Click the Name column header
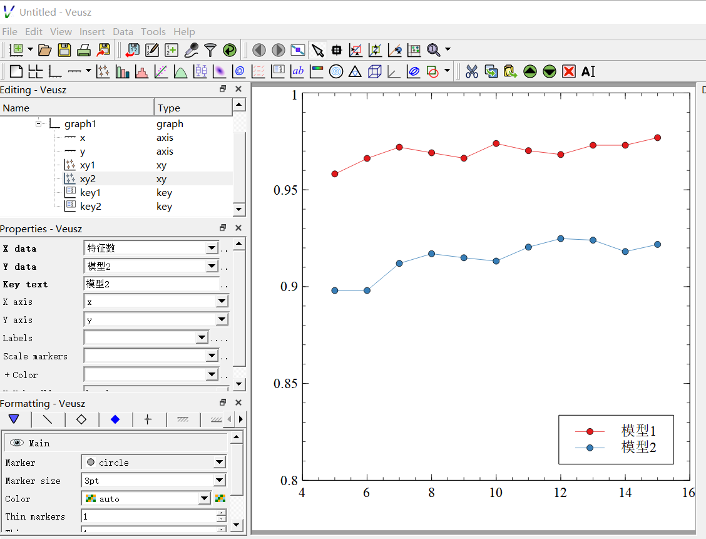Image resolution: width=706 pixels, height=539 pixels. coord(77,108)
